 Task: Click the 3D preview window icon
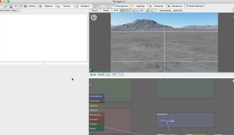point(20,6)
